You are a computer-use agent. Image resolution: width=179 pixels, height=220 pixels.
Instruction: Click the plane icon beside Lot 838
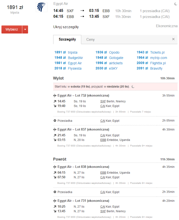[x=55, y=167]
